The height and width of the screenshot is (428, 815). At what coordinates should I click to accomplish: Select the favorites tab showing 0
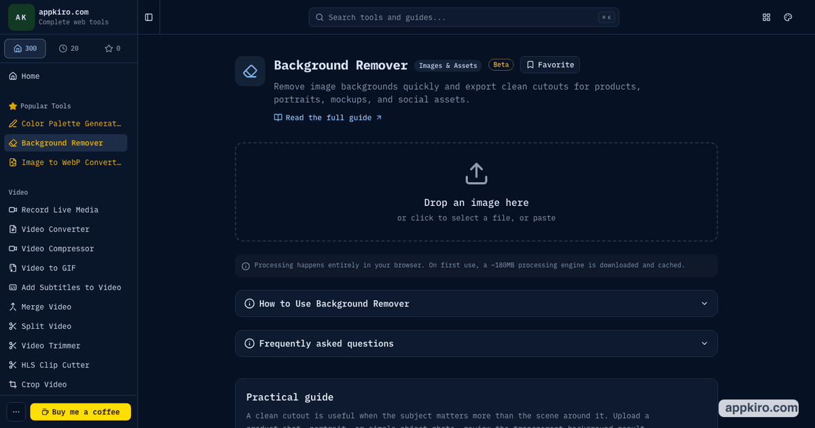(112, 48)
